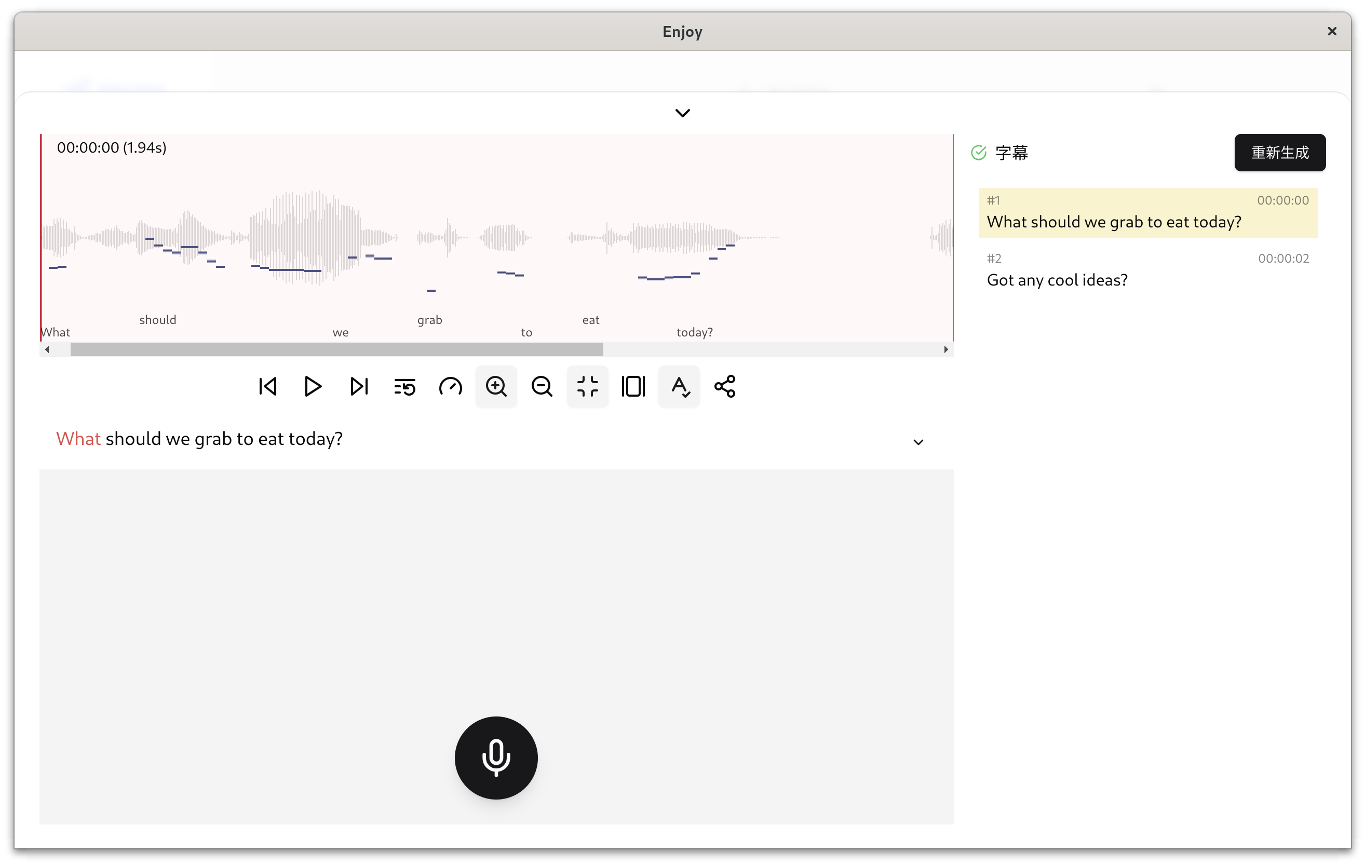
Task: Click the word 'today?' on the waveform
Action: pos(694,332)
